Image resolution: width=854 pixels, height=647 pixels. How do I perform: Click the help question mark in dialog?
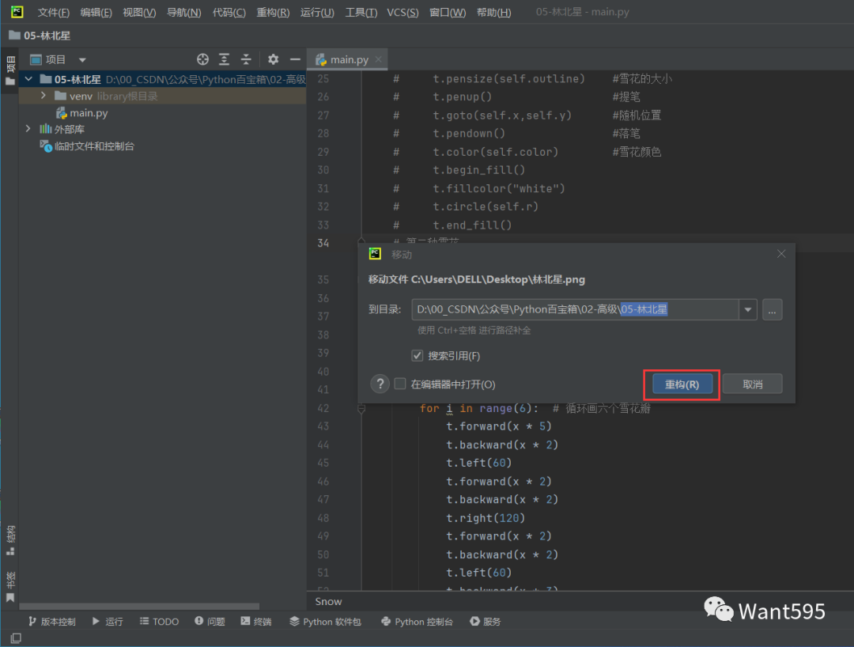(x=380, y=384)
